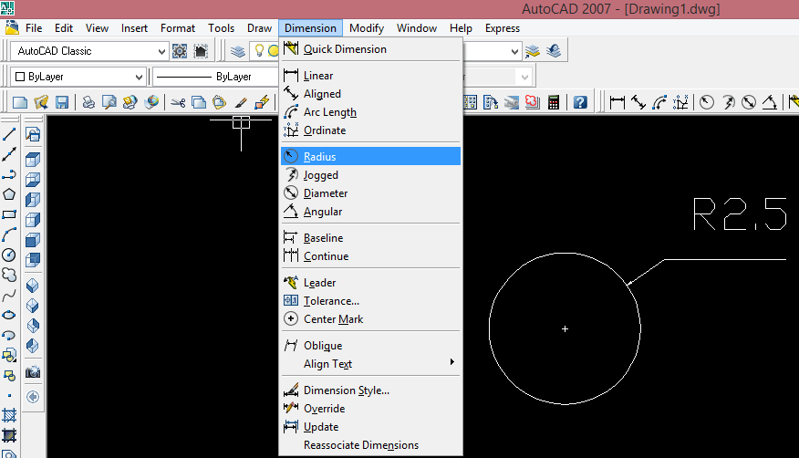
Task: Click the Plot printer icon
Action: [88, 102]
